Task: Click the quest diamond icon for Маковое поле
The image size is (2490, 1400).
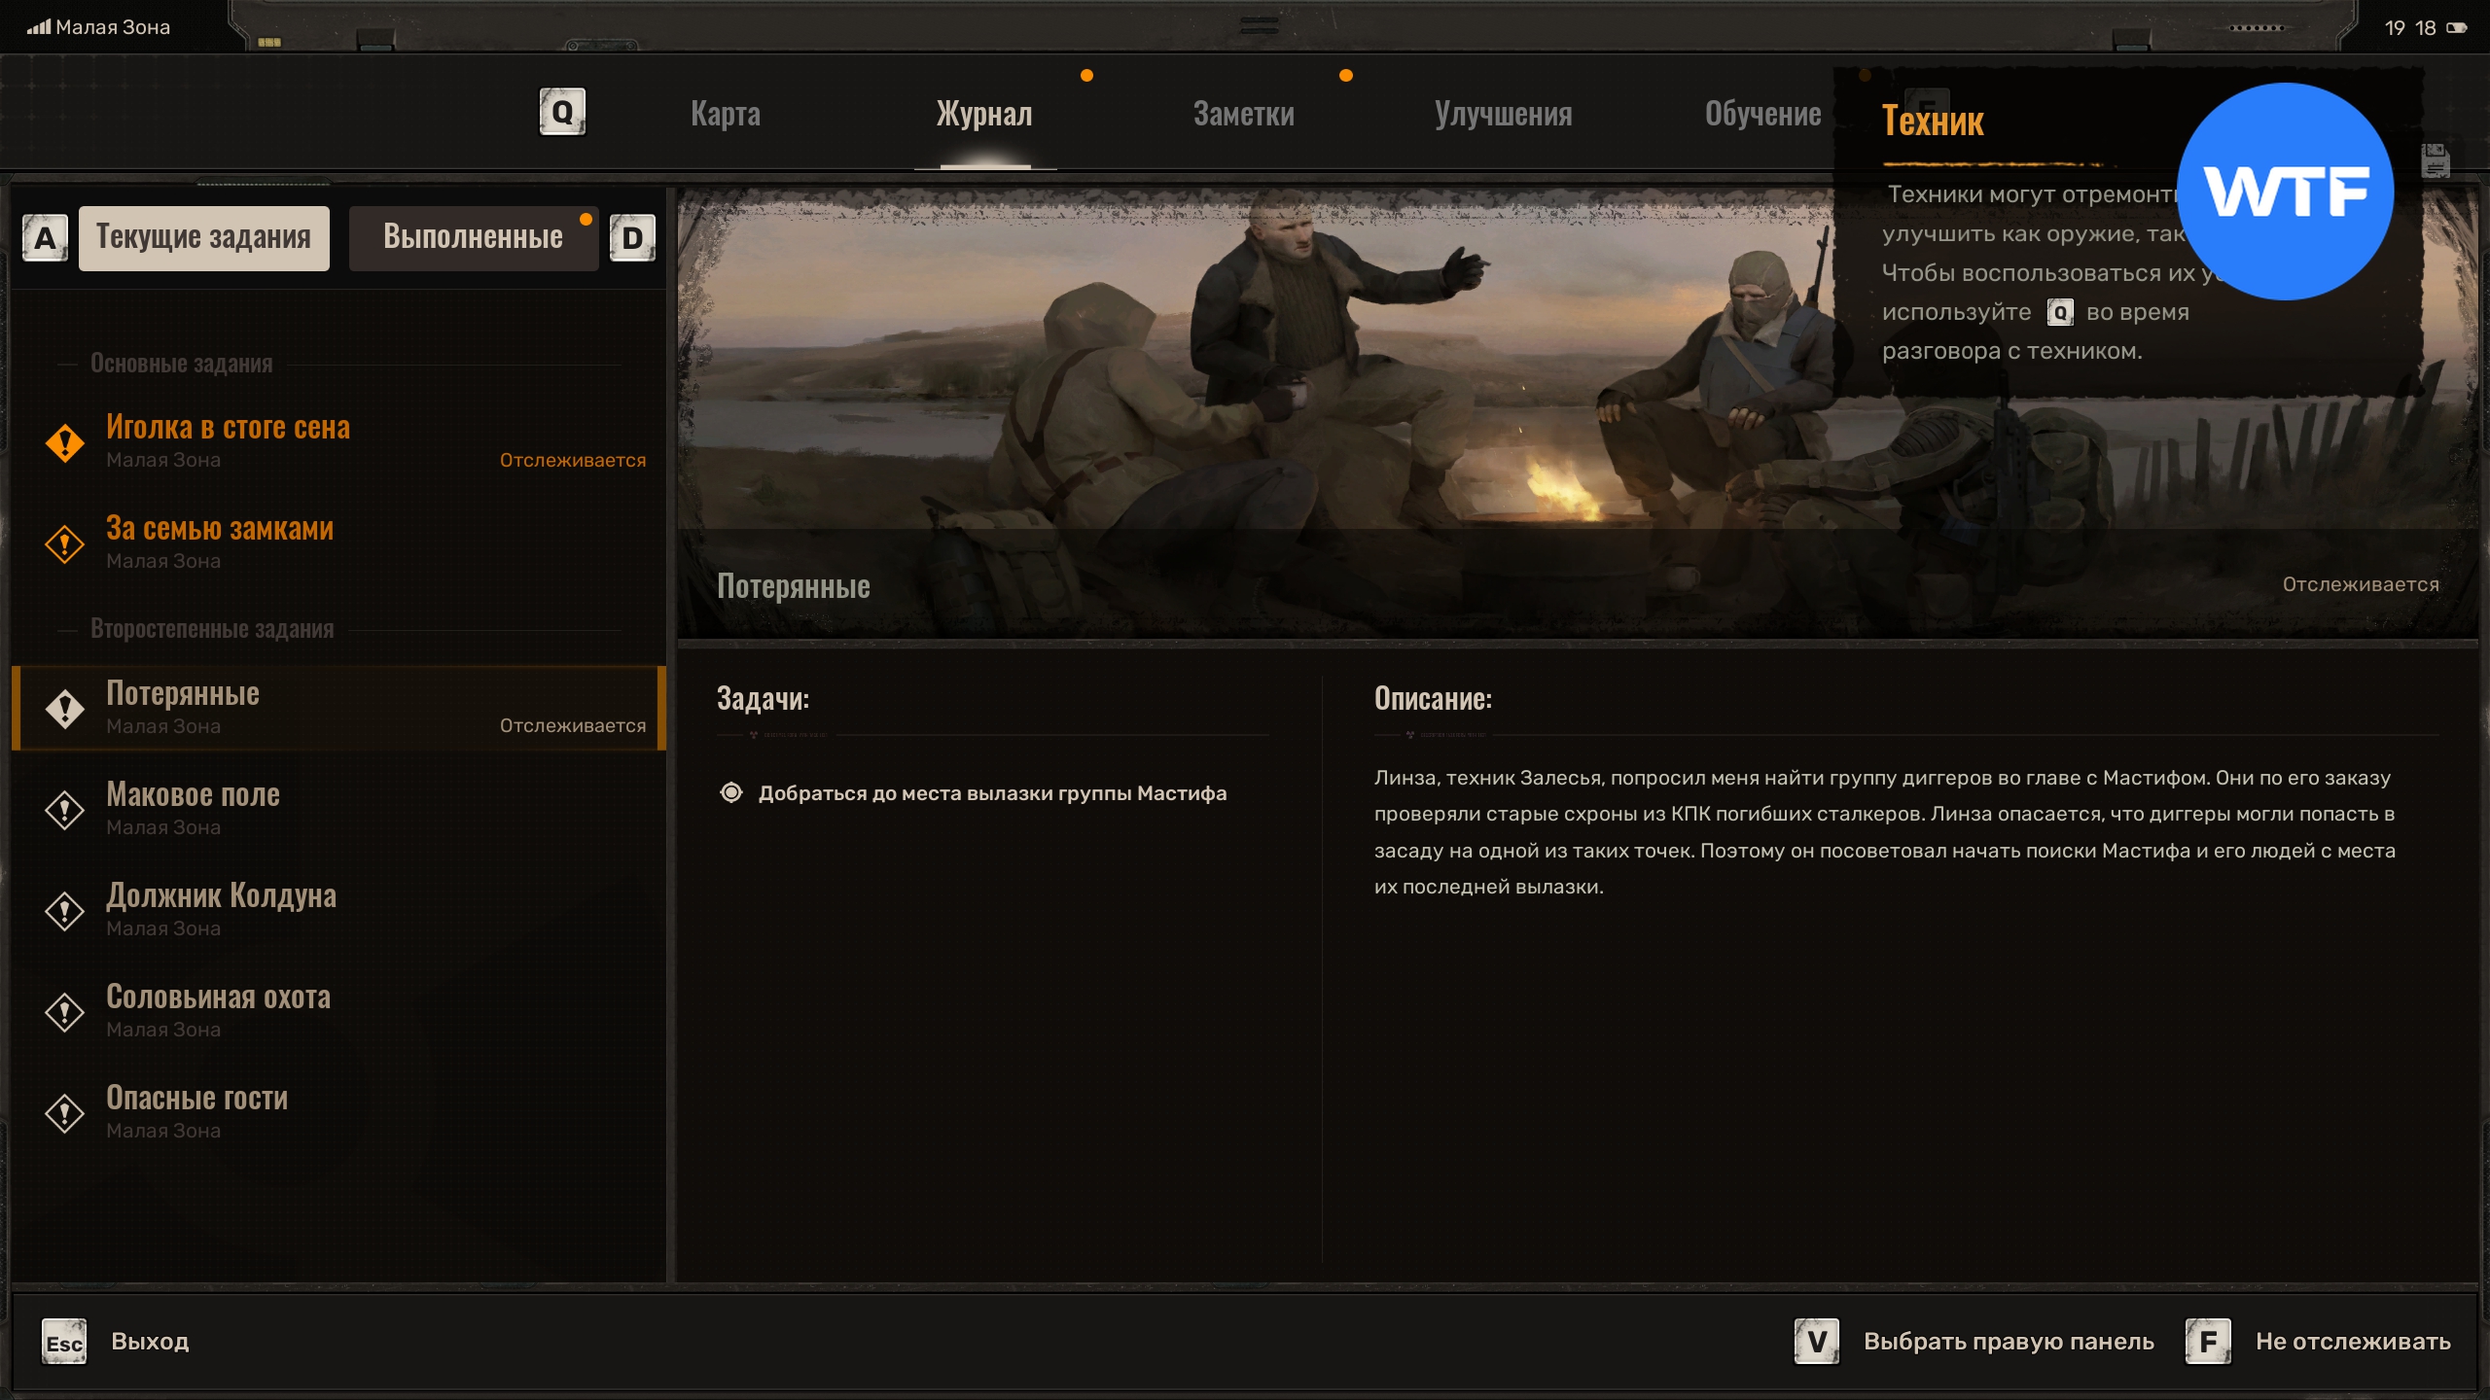Action: [65, 810]
